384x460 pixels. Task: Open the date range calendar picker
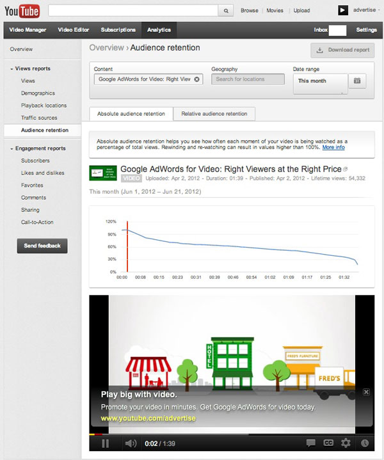click(358, 81)
